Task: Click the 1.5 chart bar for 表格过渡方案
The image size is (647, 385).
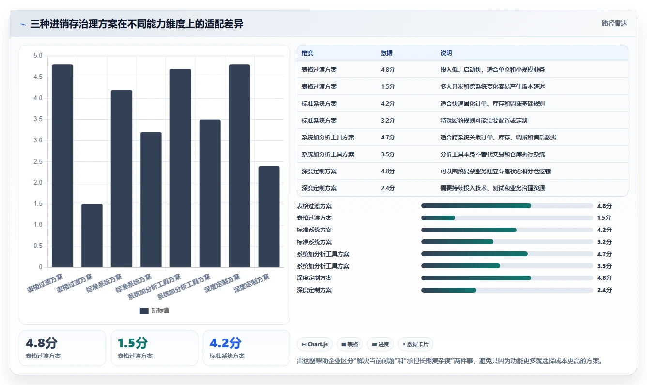Action: click(92, 235)
